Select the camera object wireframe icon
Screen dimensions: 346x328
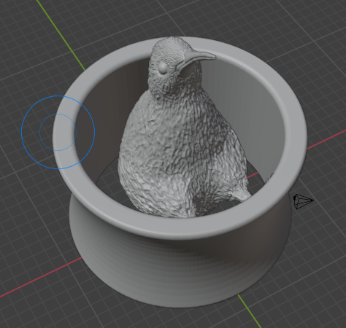pos(304,201)
